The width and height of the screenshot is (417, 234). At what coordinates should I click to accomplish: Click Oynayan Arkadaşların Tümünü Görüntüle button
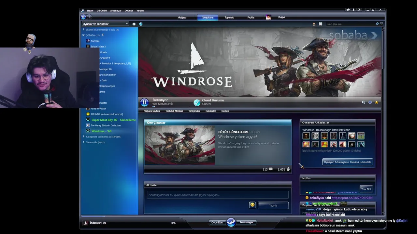coord(348,162)
